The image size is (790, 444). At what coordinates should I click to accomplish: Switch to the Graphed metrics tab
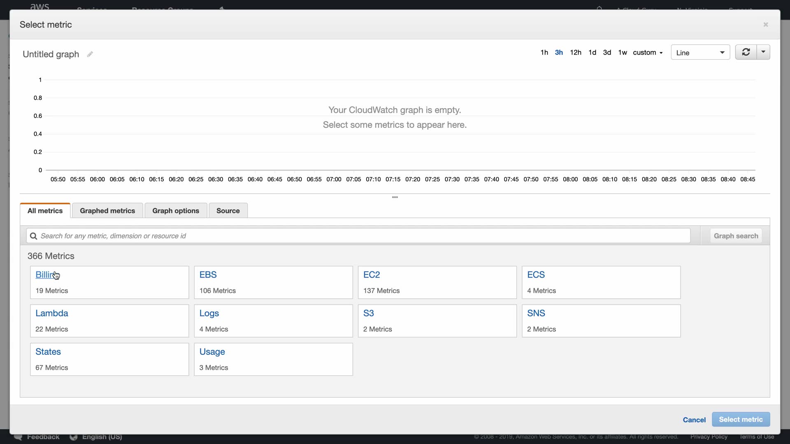coord(107,210)
